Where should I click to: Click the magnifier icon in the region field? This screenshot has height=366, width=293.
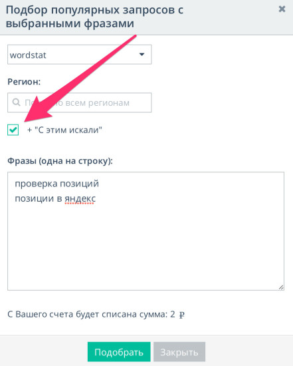[x=17, y=102]
